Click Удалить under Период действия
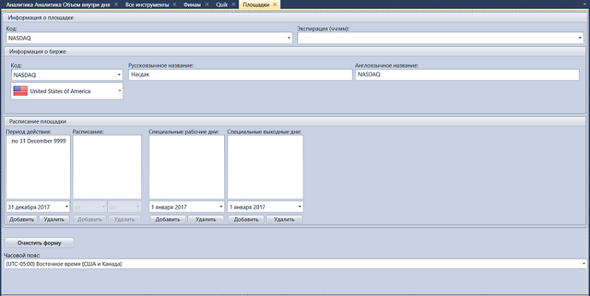 pyautogui.click(x=54, y=219)
